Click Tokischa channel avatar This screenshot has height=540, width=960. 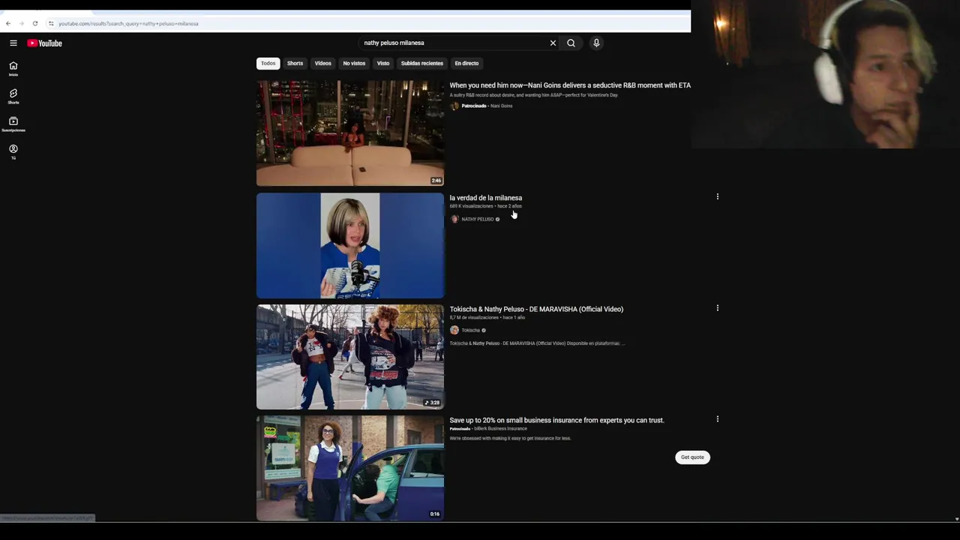[x=454, y=330]
